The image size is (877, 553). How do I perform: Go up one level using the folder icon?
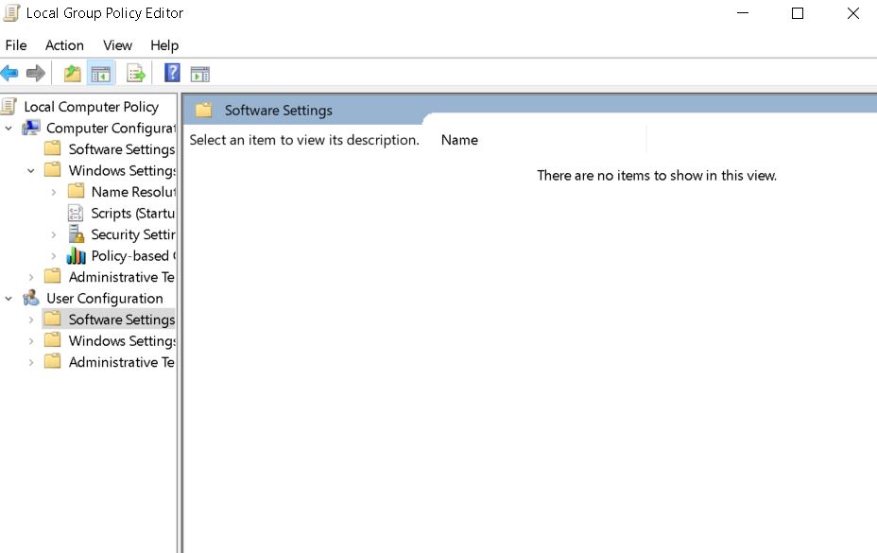tap(72, 74)
